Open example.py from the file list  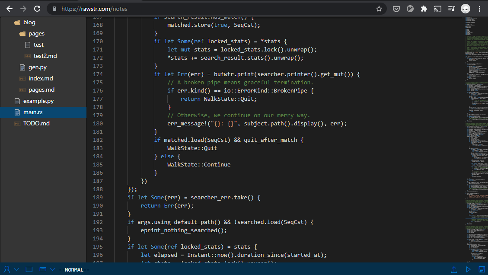38,101
